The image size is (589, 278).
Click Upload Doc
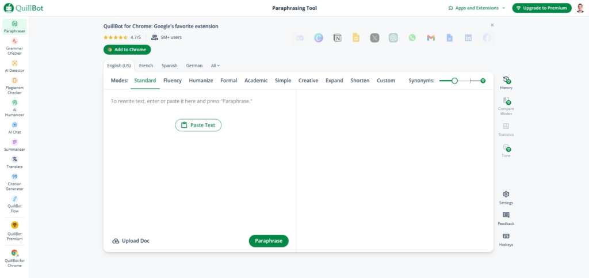[x=131, y=241]
